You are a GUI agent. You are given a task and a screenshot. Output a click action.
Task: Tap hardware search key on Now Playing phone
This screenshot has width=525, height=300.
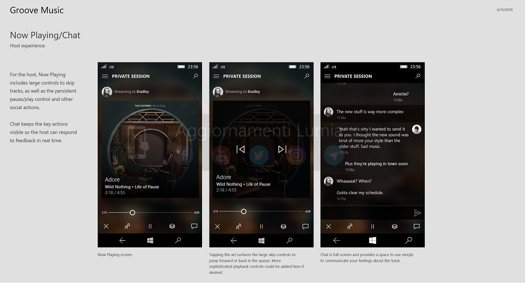coord(178,240)
